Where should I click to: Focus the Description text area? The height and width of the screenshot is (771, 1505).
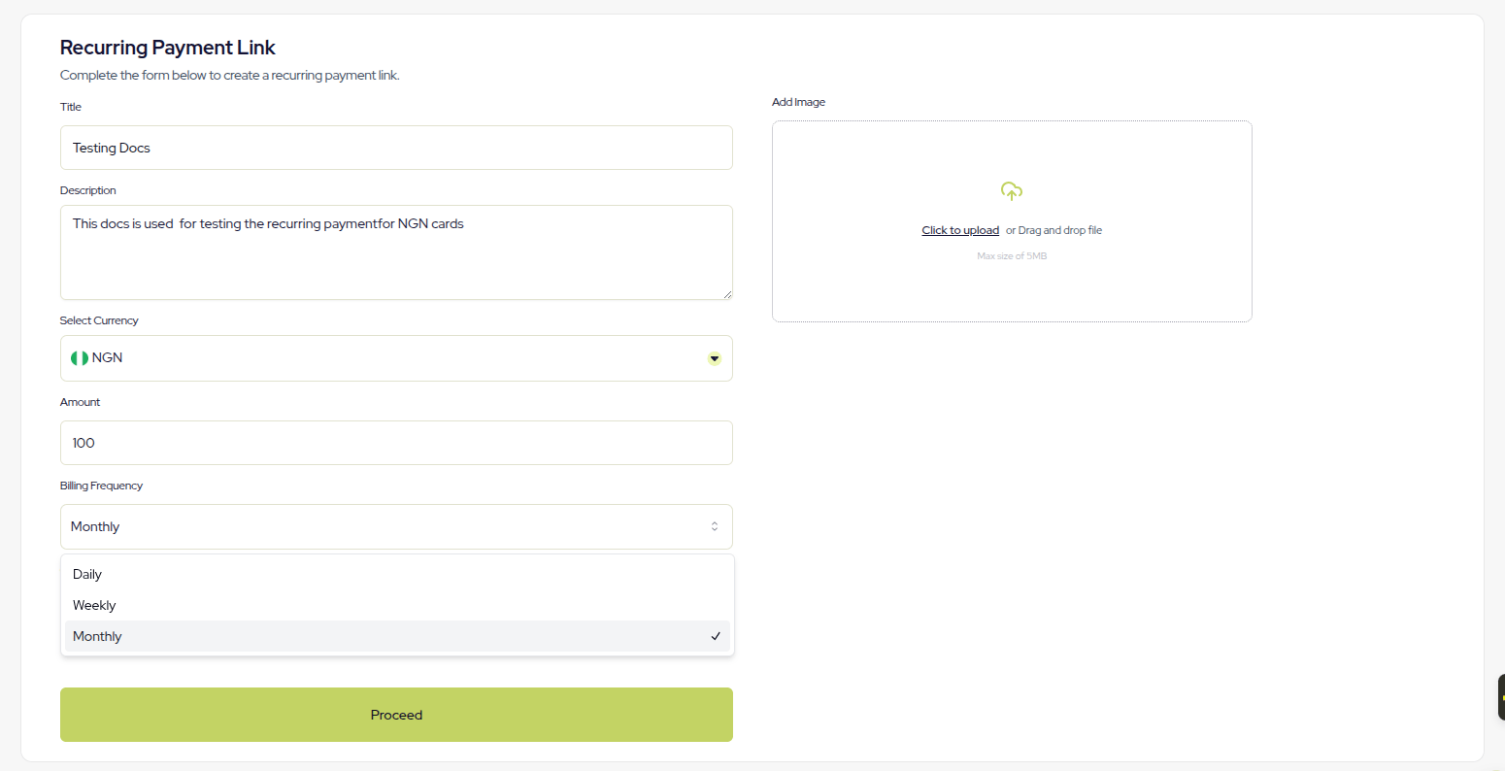(396, 252)
